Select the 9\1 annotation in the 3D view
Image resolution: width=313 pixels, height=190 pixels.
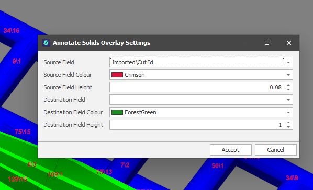[x=17, y=61]
